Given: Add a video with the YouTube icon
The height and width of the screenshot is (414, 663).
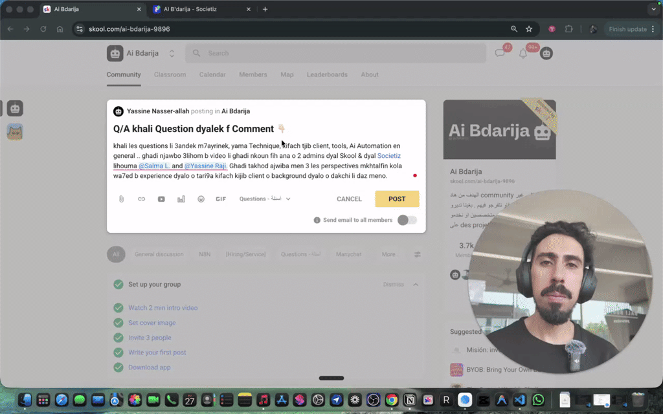Looking at the screenshot, I should (x=161, y=199).
